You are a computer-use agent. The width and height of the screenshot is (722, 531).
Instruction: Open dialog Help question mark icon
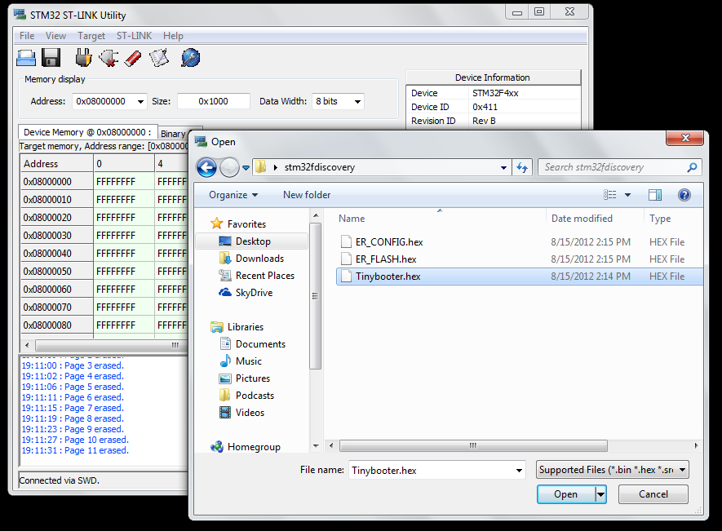684,195
